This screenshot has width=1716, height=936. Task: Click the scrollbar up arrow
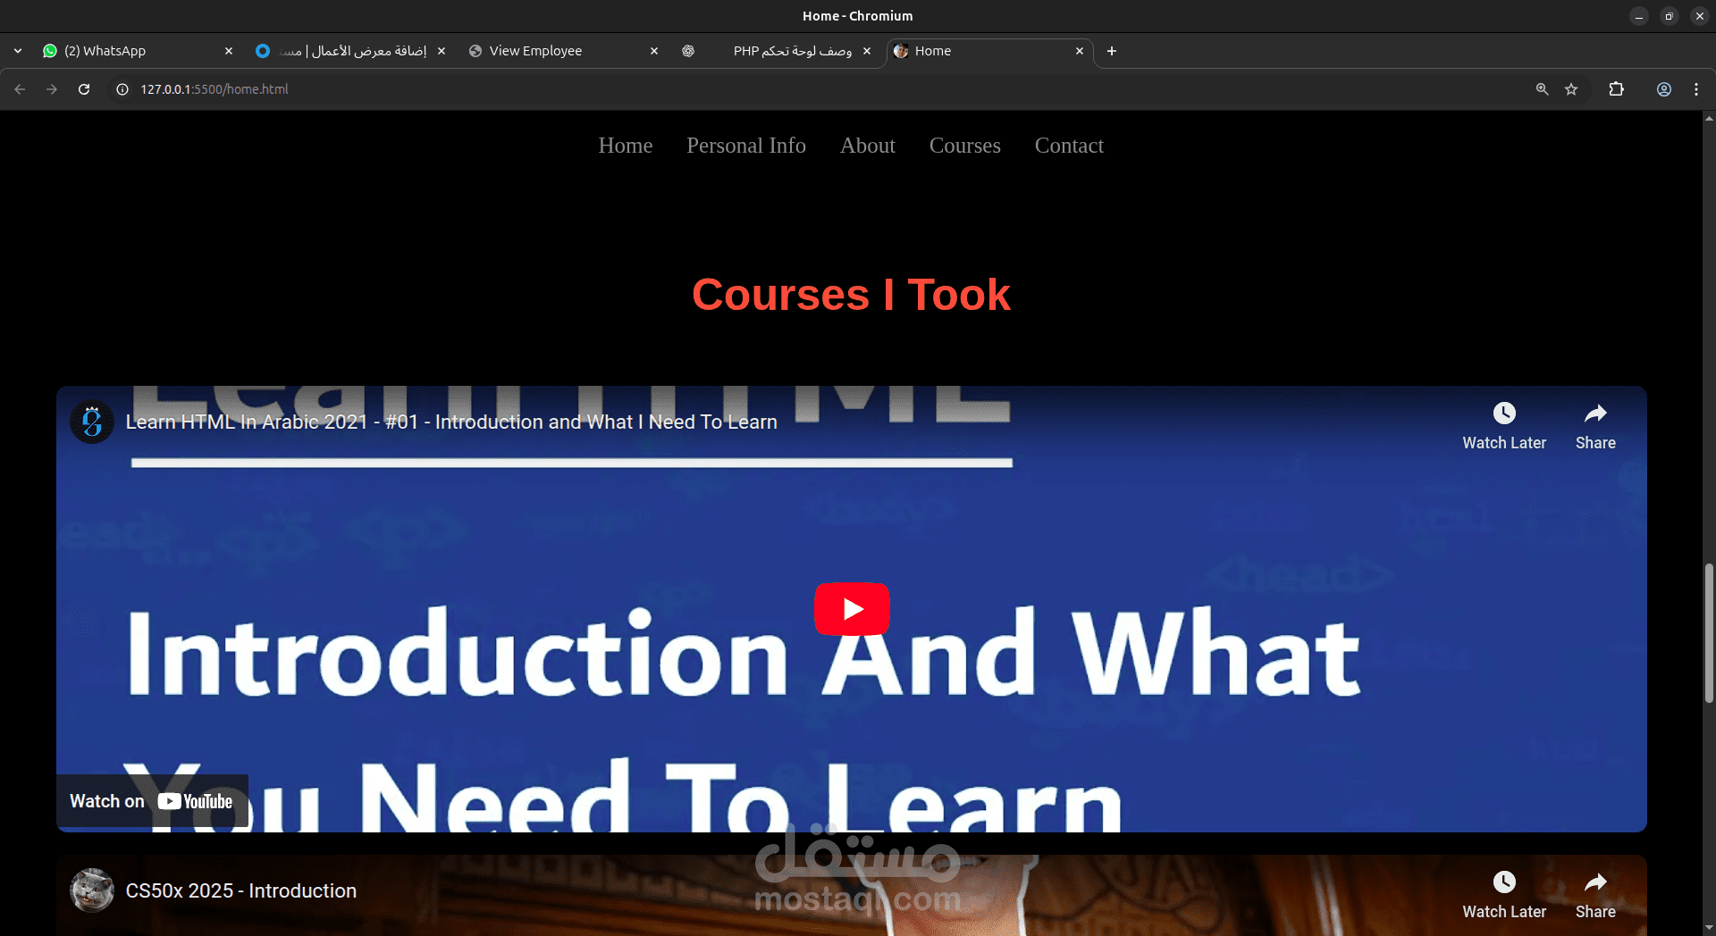1709,118
